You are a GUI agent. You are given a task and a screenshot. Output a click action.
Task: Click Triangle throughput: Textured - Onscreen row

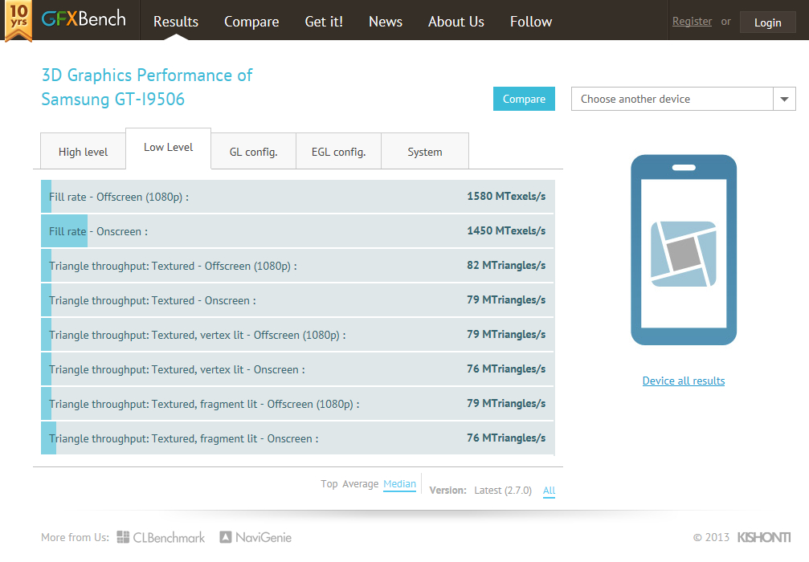[x=298, y=300]
